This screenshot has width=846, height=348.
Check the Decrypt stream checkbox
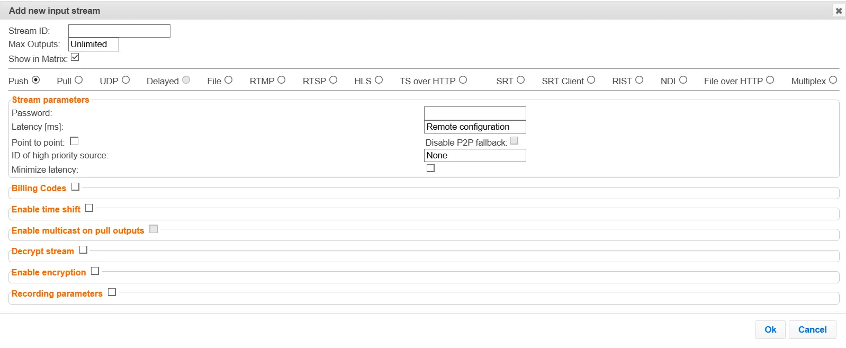84,250
